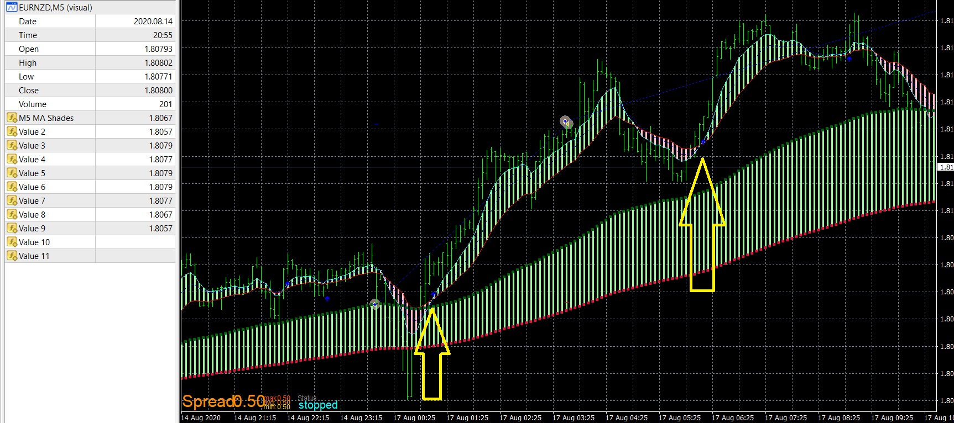This screenshot has width=954, height=423.
Task: Click the '17 Aug 06:25' time axis label
Action: [x=733, y=417]
